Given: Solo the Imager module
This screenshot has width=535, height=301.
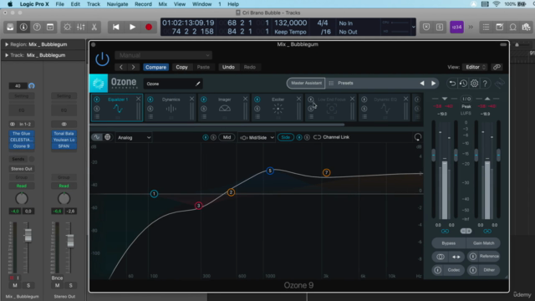Looking at the screenshot, I should (x=204, y=109).
